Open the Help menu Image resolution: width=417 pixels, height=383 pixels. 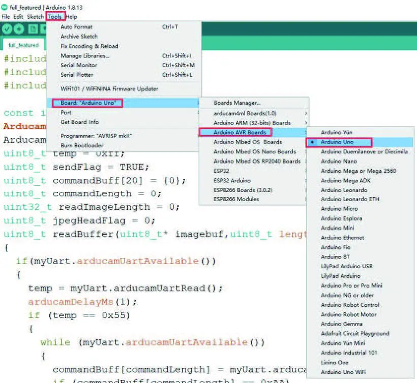click(x=72, y=17)
